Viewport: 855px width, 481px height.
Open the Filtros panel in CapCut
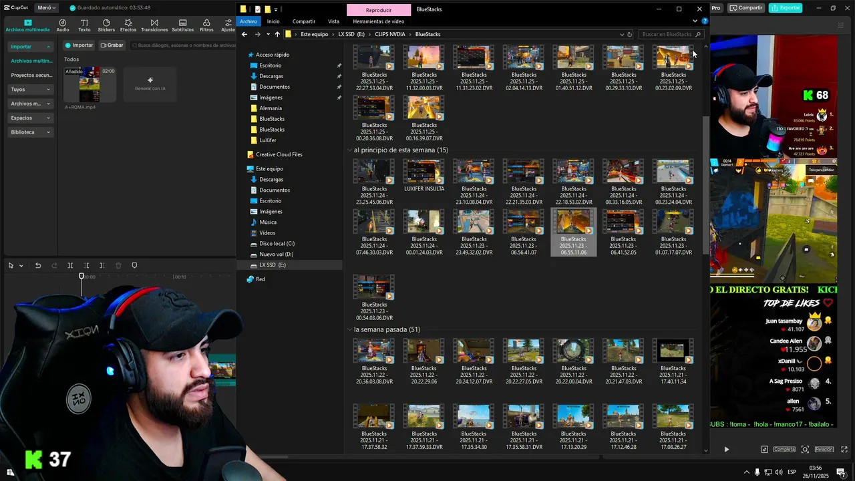coord(206,25)
